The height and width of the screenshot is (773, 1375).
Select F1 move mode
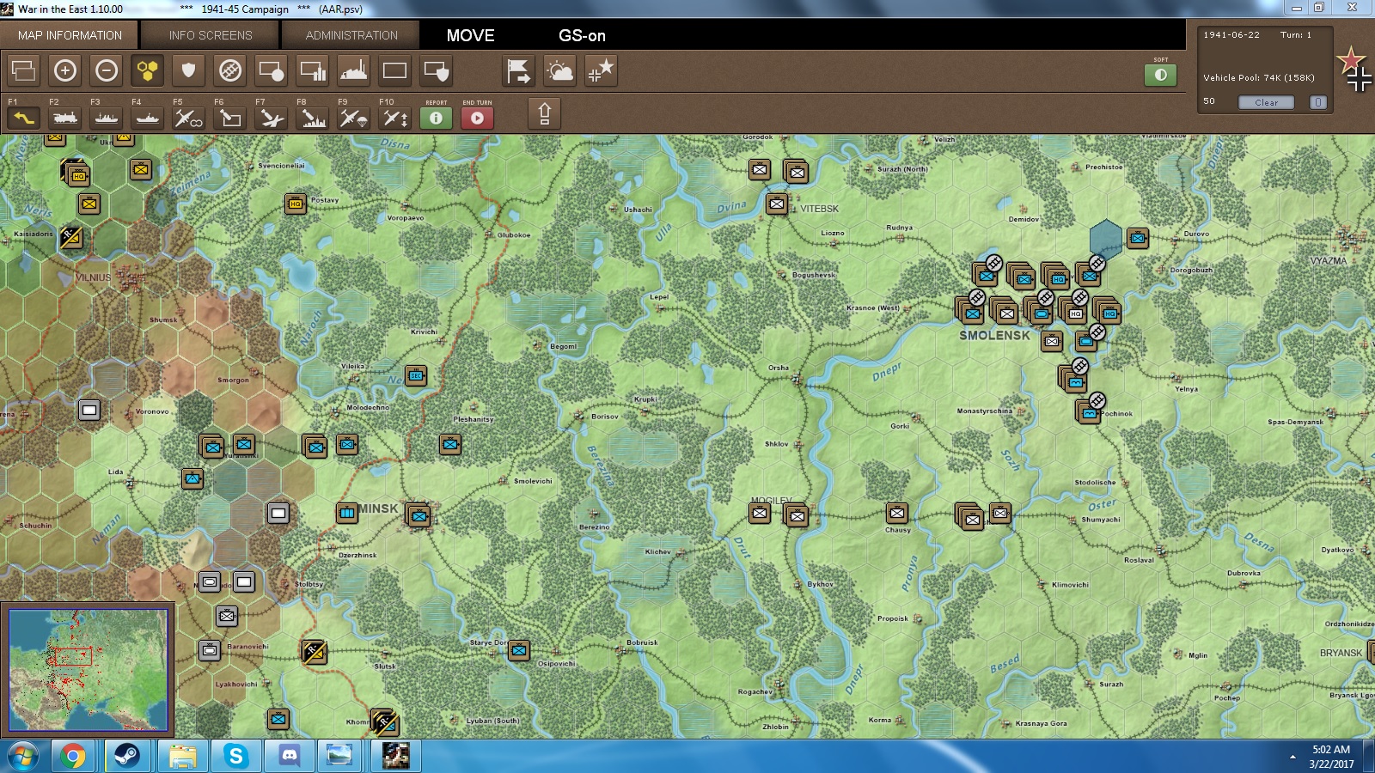(x=24, y=118)
